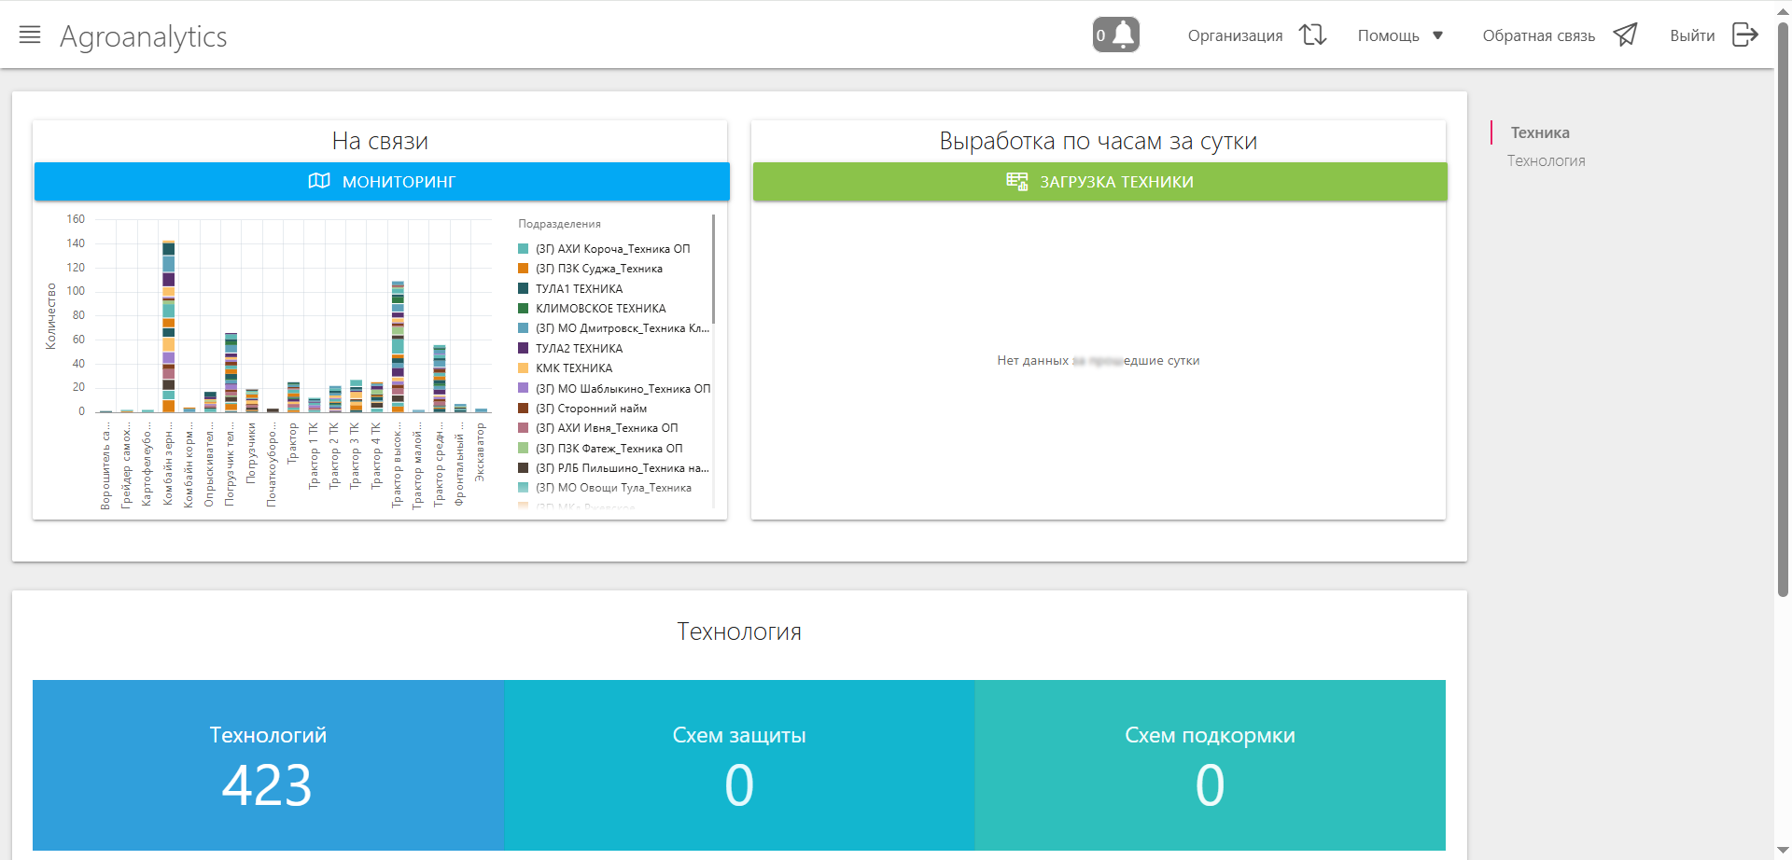Screen dimensions: 1792x860
Task: Toggle legend item КЛИМОВСКОЕ ТЕХНИКА
Action: pos(600,309)
